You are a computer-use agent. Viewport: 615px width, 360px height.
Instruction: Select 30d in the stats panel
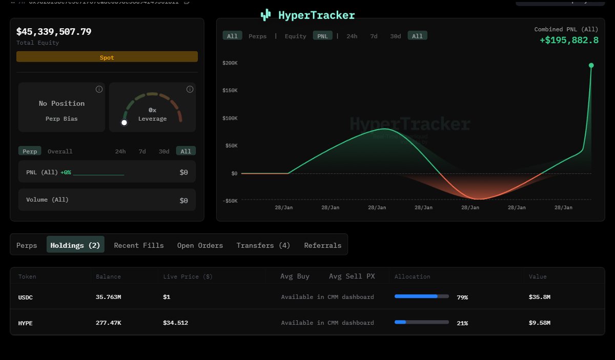pos(164,151)
